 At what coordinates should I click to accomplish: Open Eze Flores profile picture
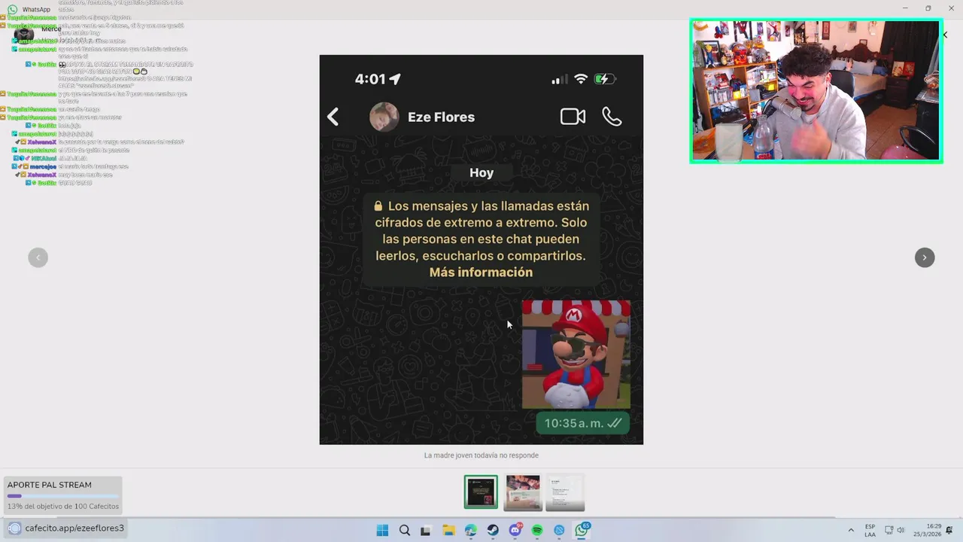pos(384,117)
